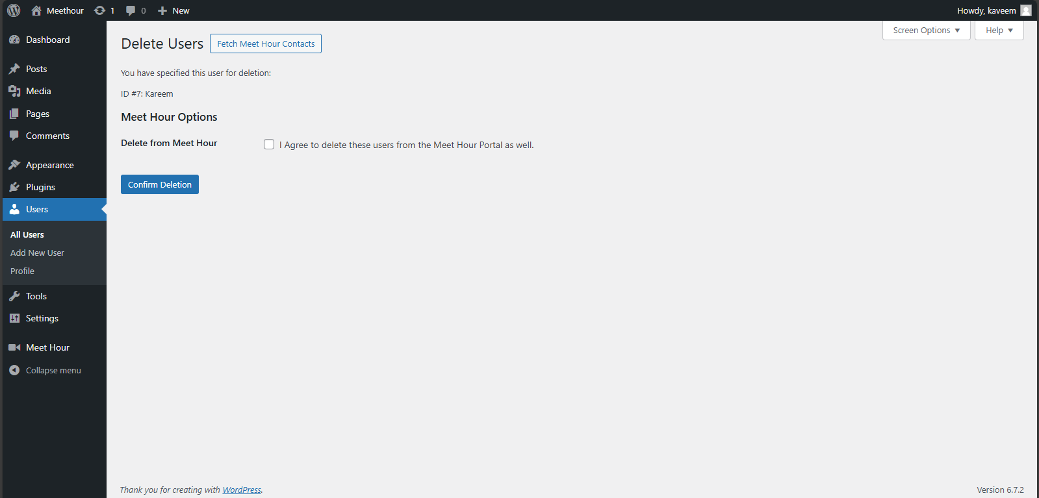Click the Delete from Meet Hour label
Viewport: 1039px width, 498px height.
(x=169, y=143)
